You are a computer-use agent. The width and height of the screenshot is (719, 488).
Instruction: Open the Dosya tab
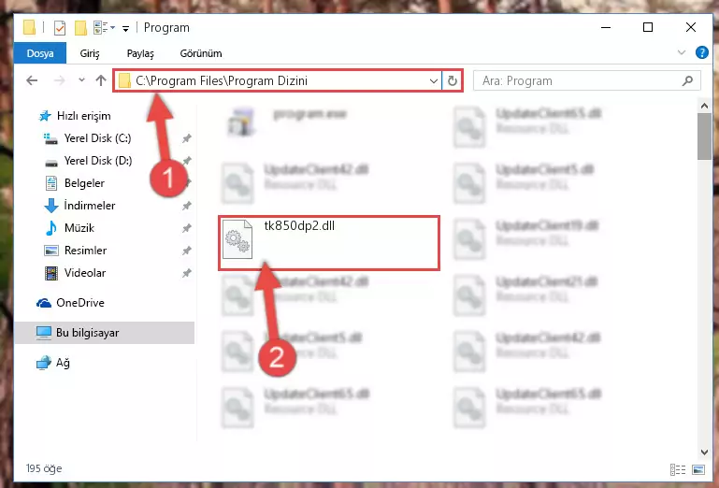click(40, 53)
